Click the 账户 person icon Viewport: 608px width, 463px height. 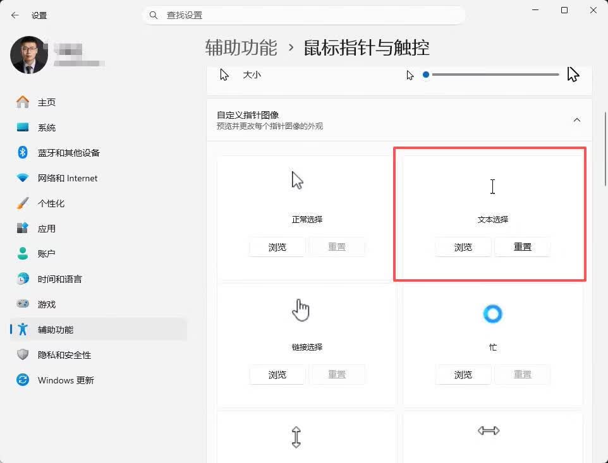click(23, 254)
